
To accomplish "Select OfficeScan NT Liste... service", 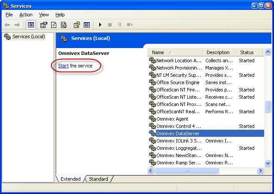I will (x=179, y=97).
